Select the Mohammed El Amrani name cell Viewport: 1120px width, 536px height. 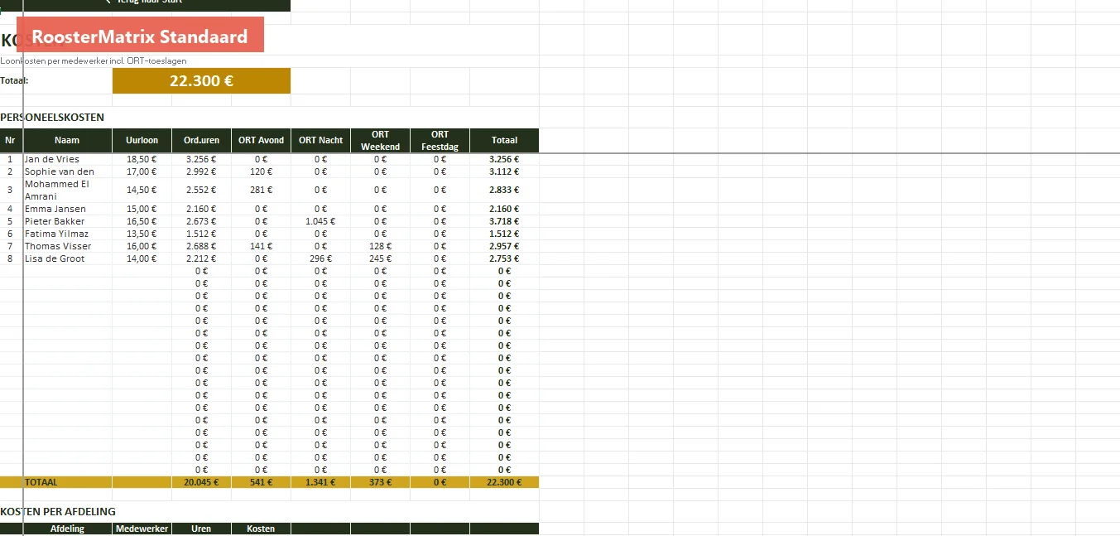pos(67,190)
